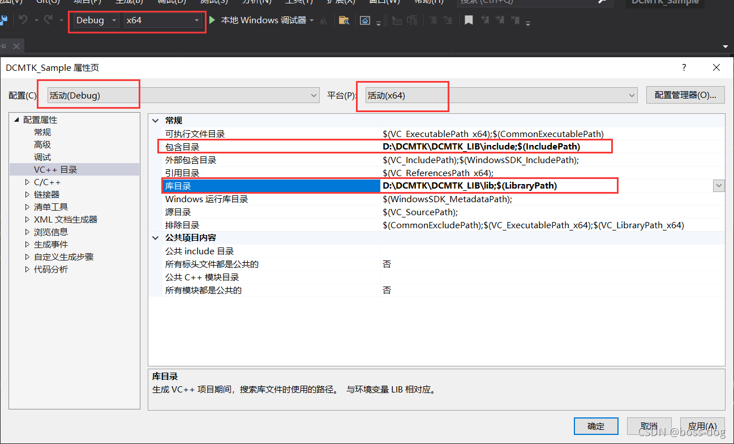Click the Hot Reload flame icon
Image resolution: width=734 pixels, height=444 pixels.
324,21
